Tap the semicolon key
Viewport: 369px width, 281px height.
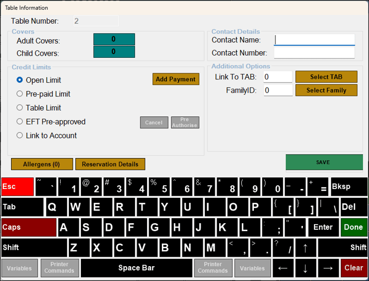coord(273,228)
